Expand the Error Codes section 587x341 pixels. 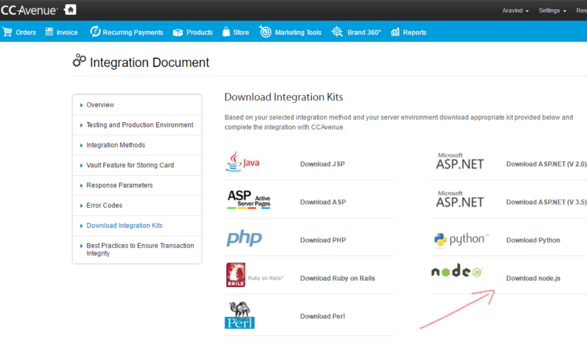click(x=137, y=206)
